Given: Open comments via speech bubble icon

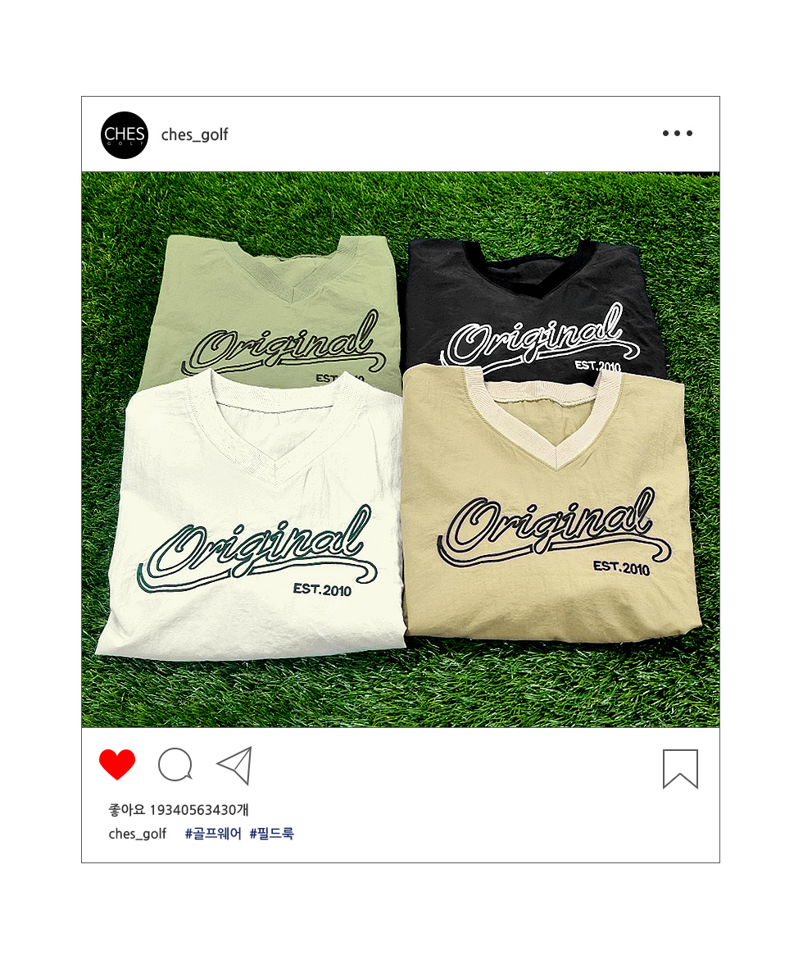Looking at the screenshot, I should [x=175, y=764].
